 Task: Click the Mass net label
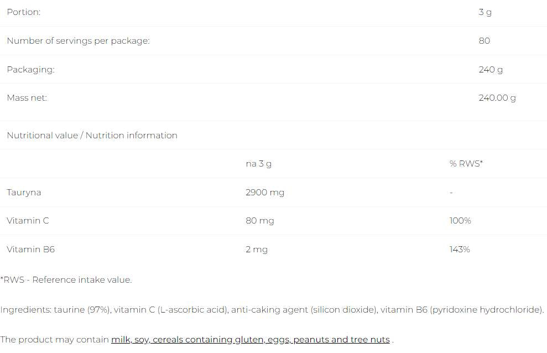(x=27, y=98)
